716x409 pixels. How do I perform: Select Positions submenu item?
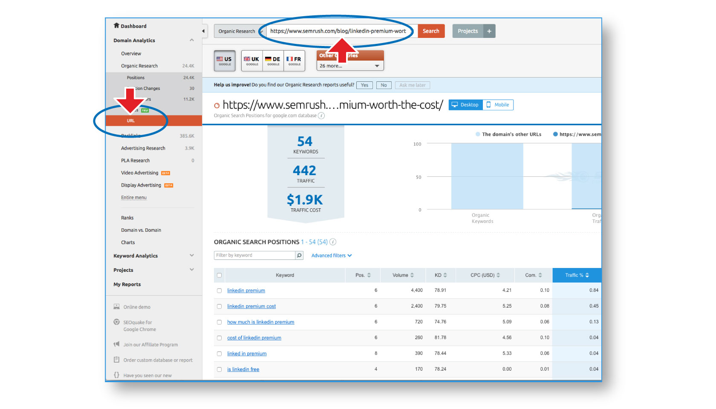pyautogui.click(x=136, y=78)
